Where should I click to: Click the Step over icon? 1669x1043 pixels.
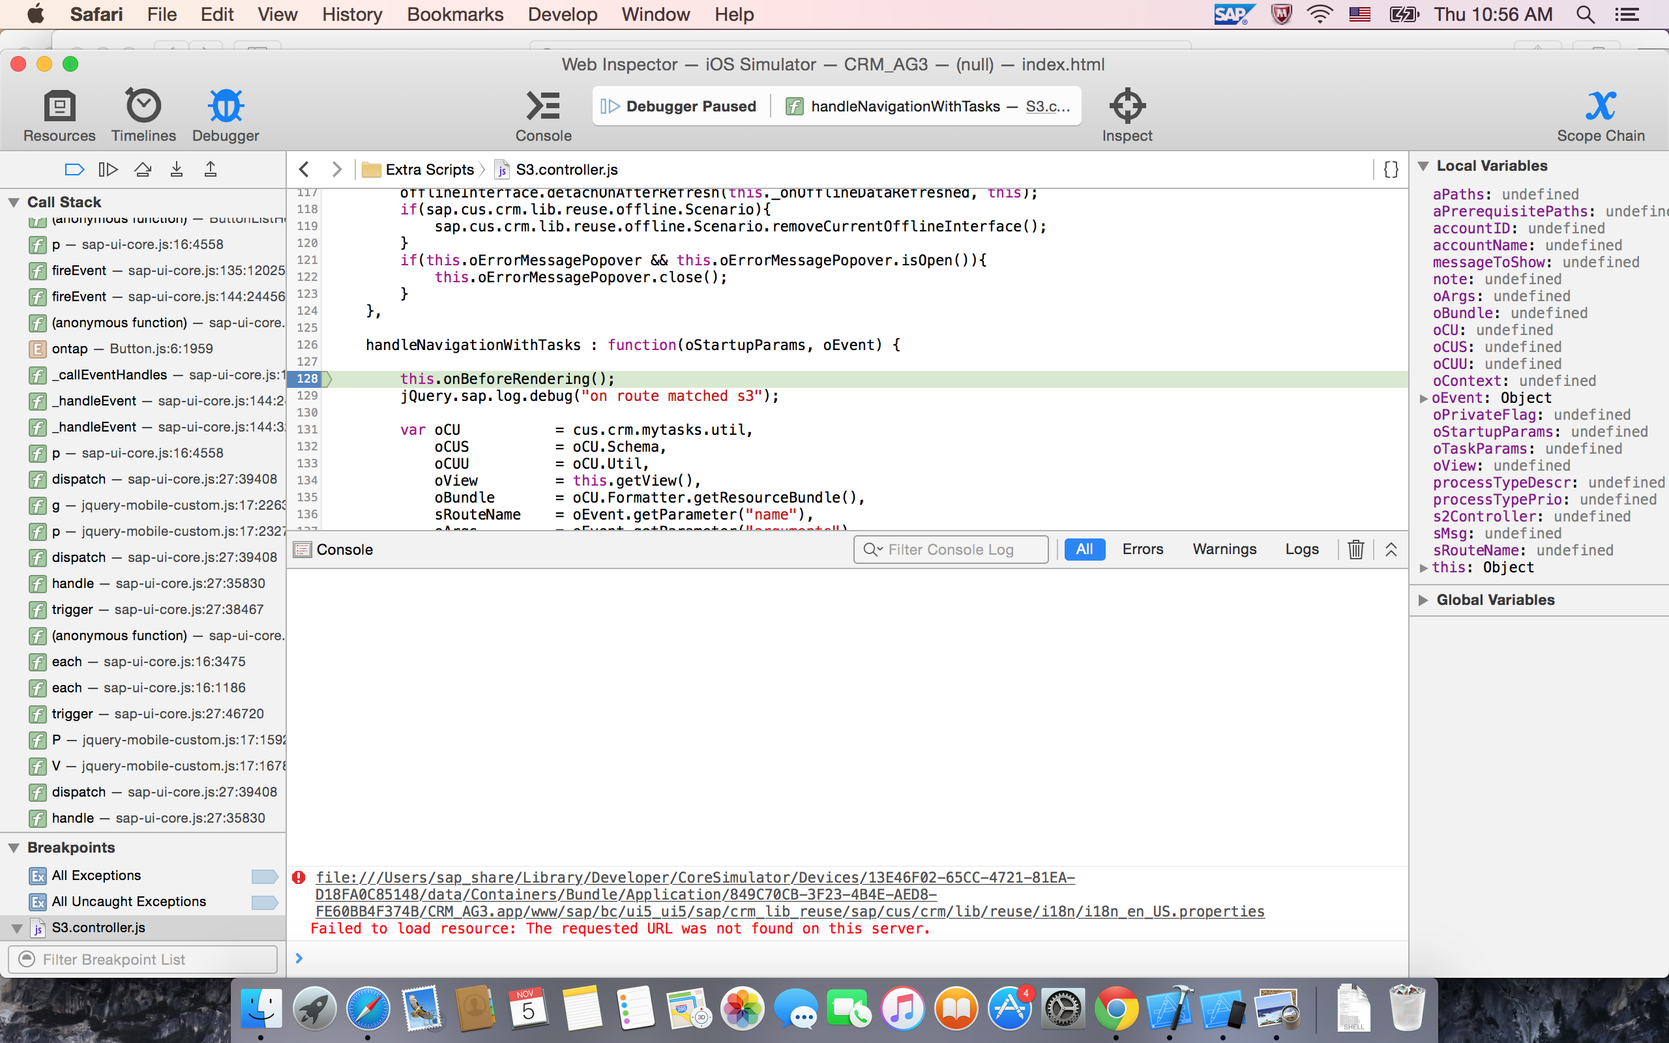tap(143, 169)
